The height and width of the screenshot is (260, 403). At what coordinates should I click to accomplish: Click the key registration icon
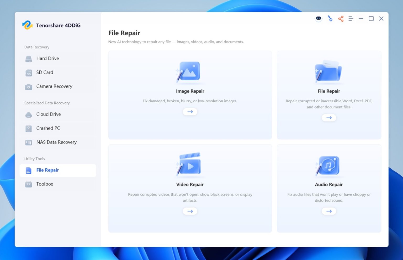330,19
